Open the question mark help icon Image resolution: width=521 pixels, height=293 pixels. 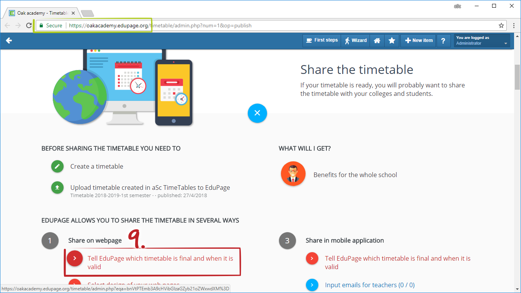point(443,40)
